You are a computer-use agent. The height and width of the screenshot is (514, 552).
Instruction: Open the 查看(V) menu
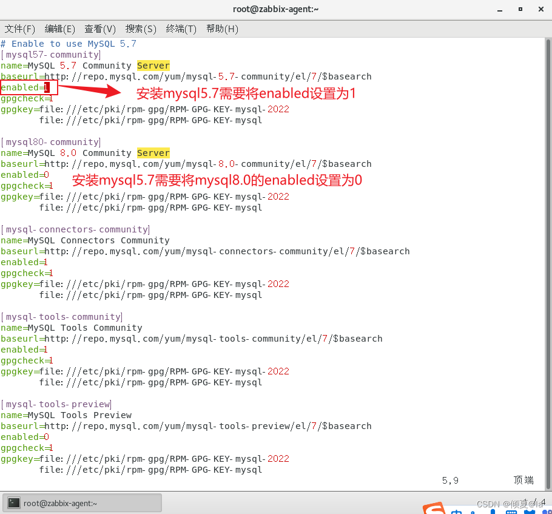point(100,29)
